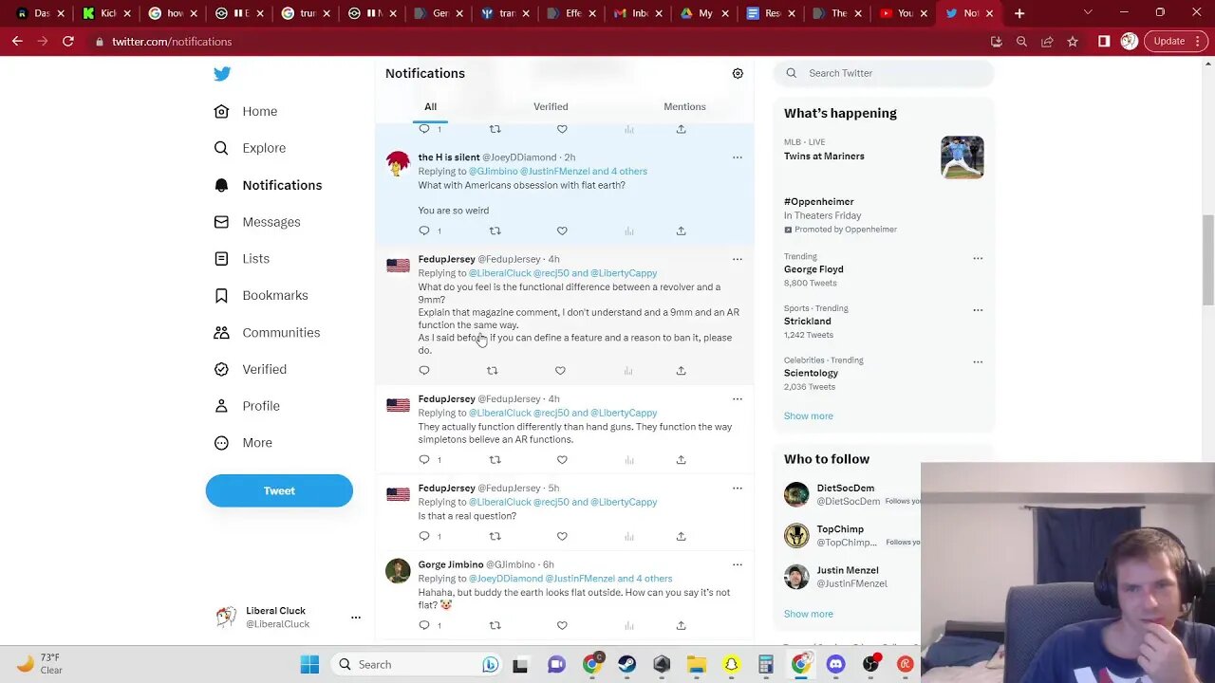Open options for Scientology trend
This screenshot has width=1215, height=683.
click(978, 362)
